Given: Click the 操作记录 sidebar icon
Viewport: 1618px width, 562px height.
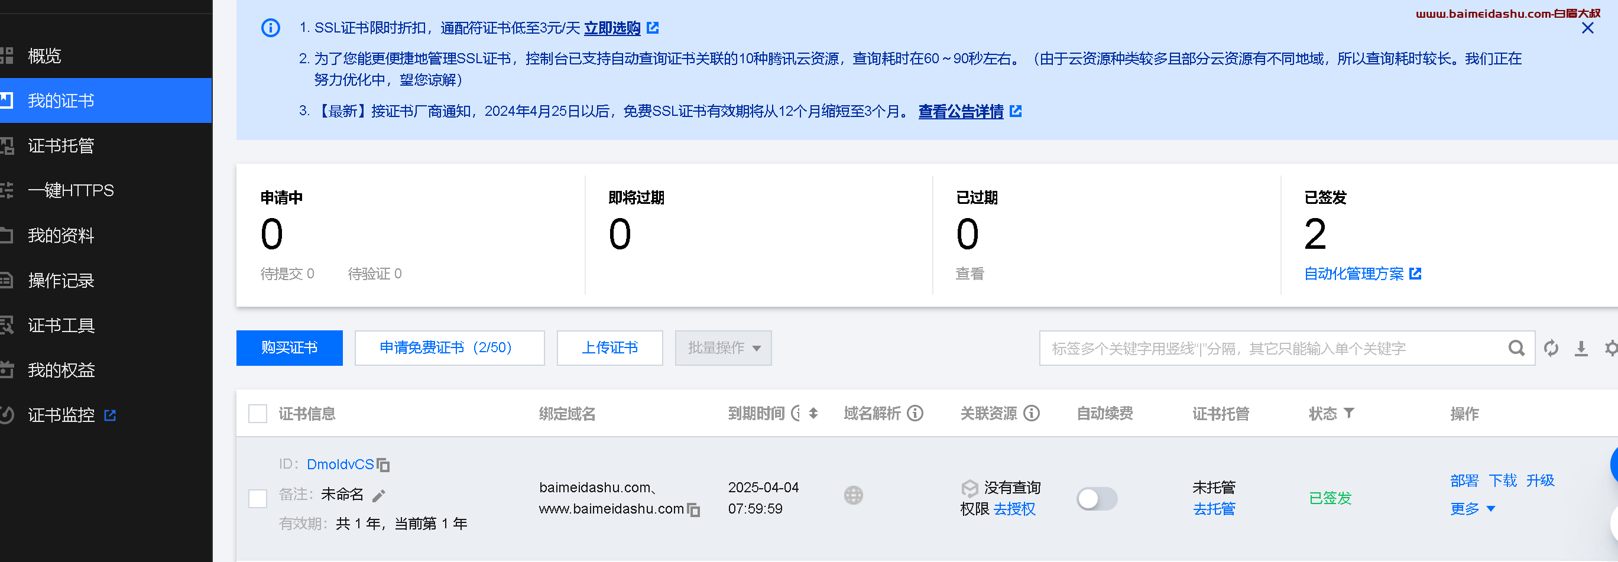Looking at the screenshot, I should (x=7, y=280).
